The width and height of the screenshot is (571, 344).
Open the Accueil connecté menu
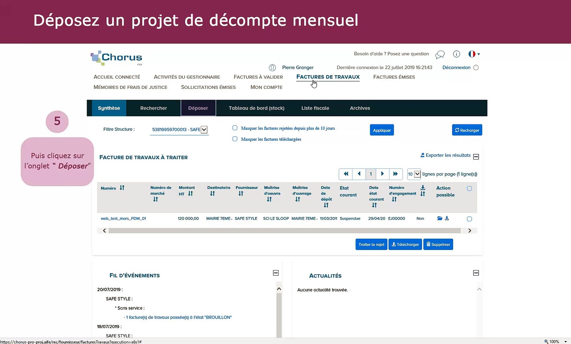117,77
